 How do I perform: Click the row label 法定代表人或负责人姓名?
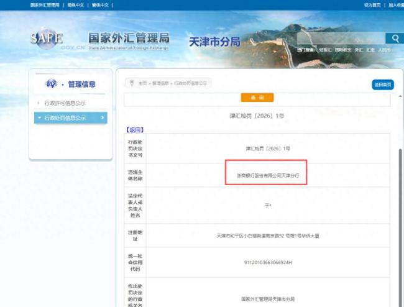[135, 205]
